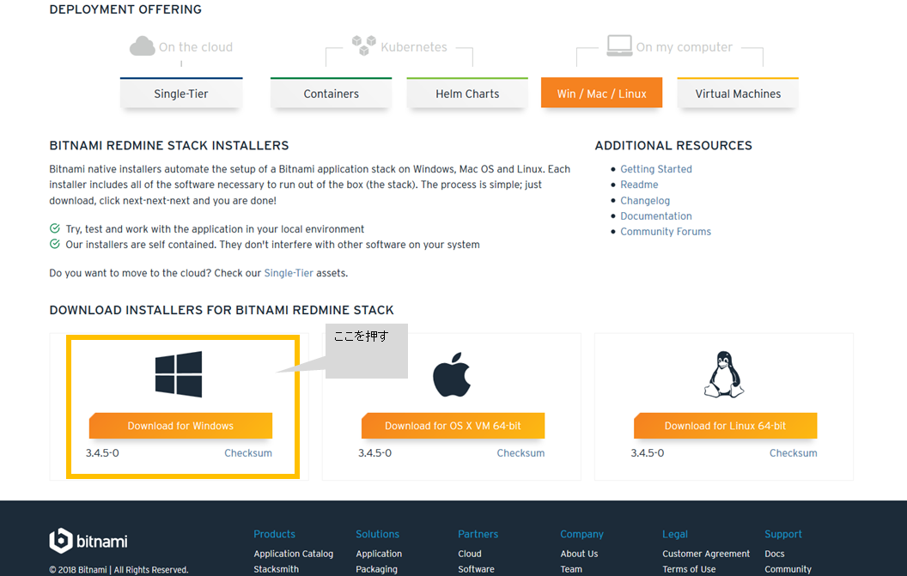Switch to the Containers deployment tab
The height and width of the screenshot is (576, 907).
coord(331,93)
